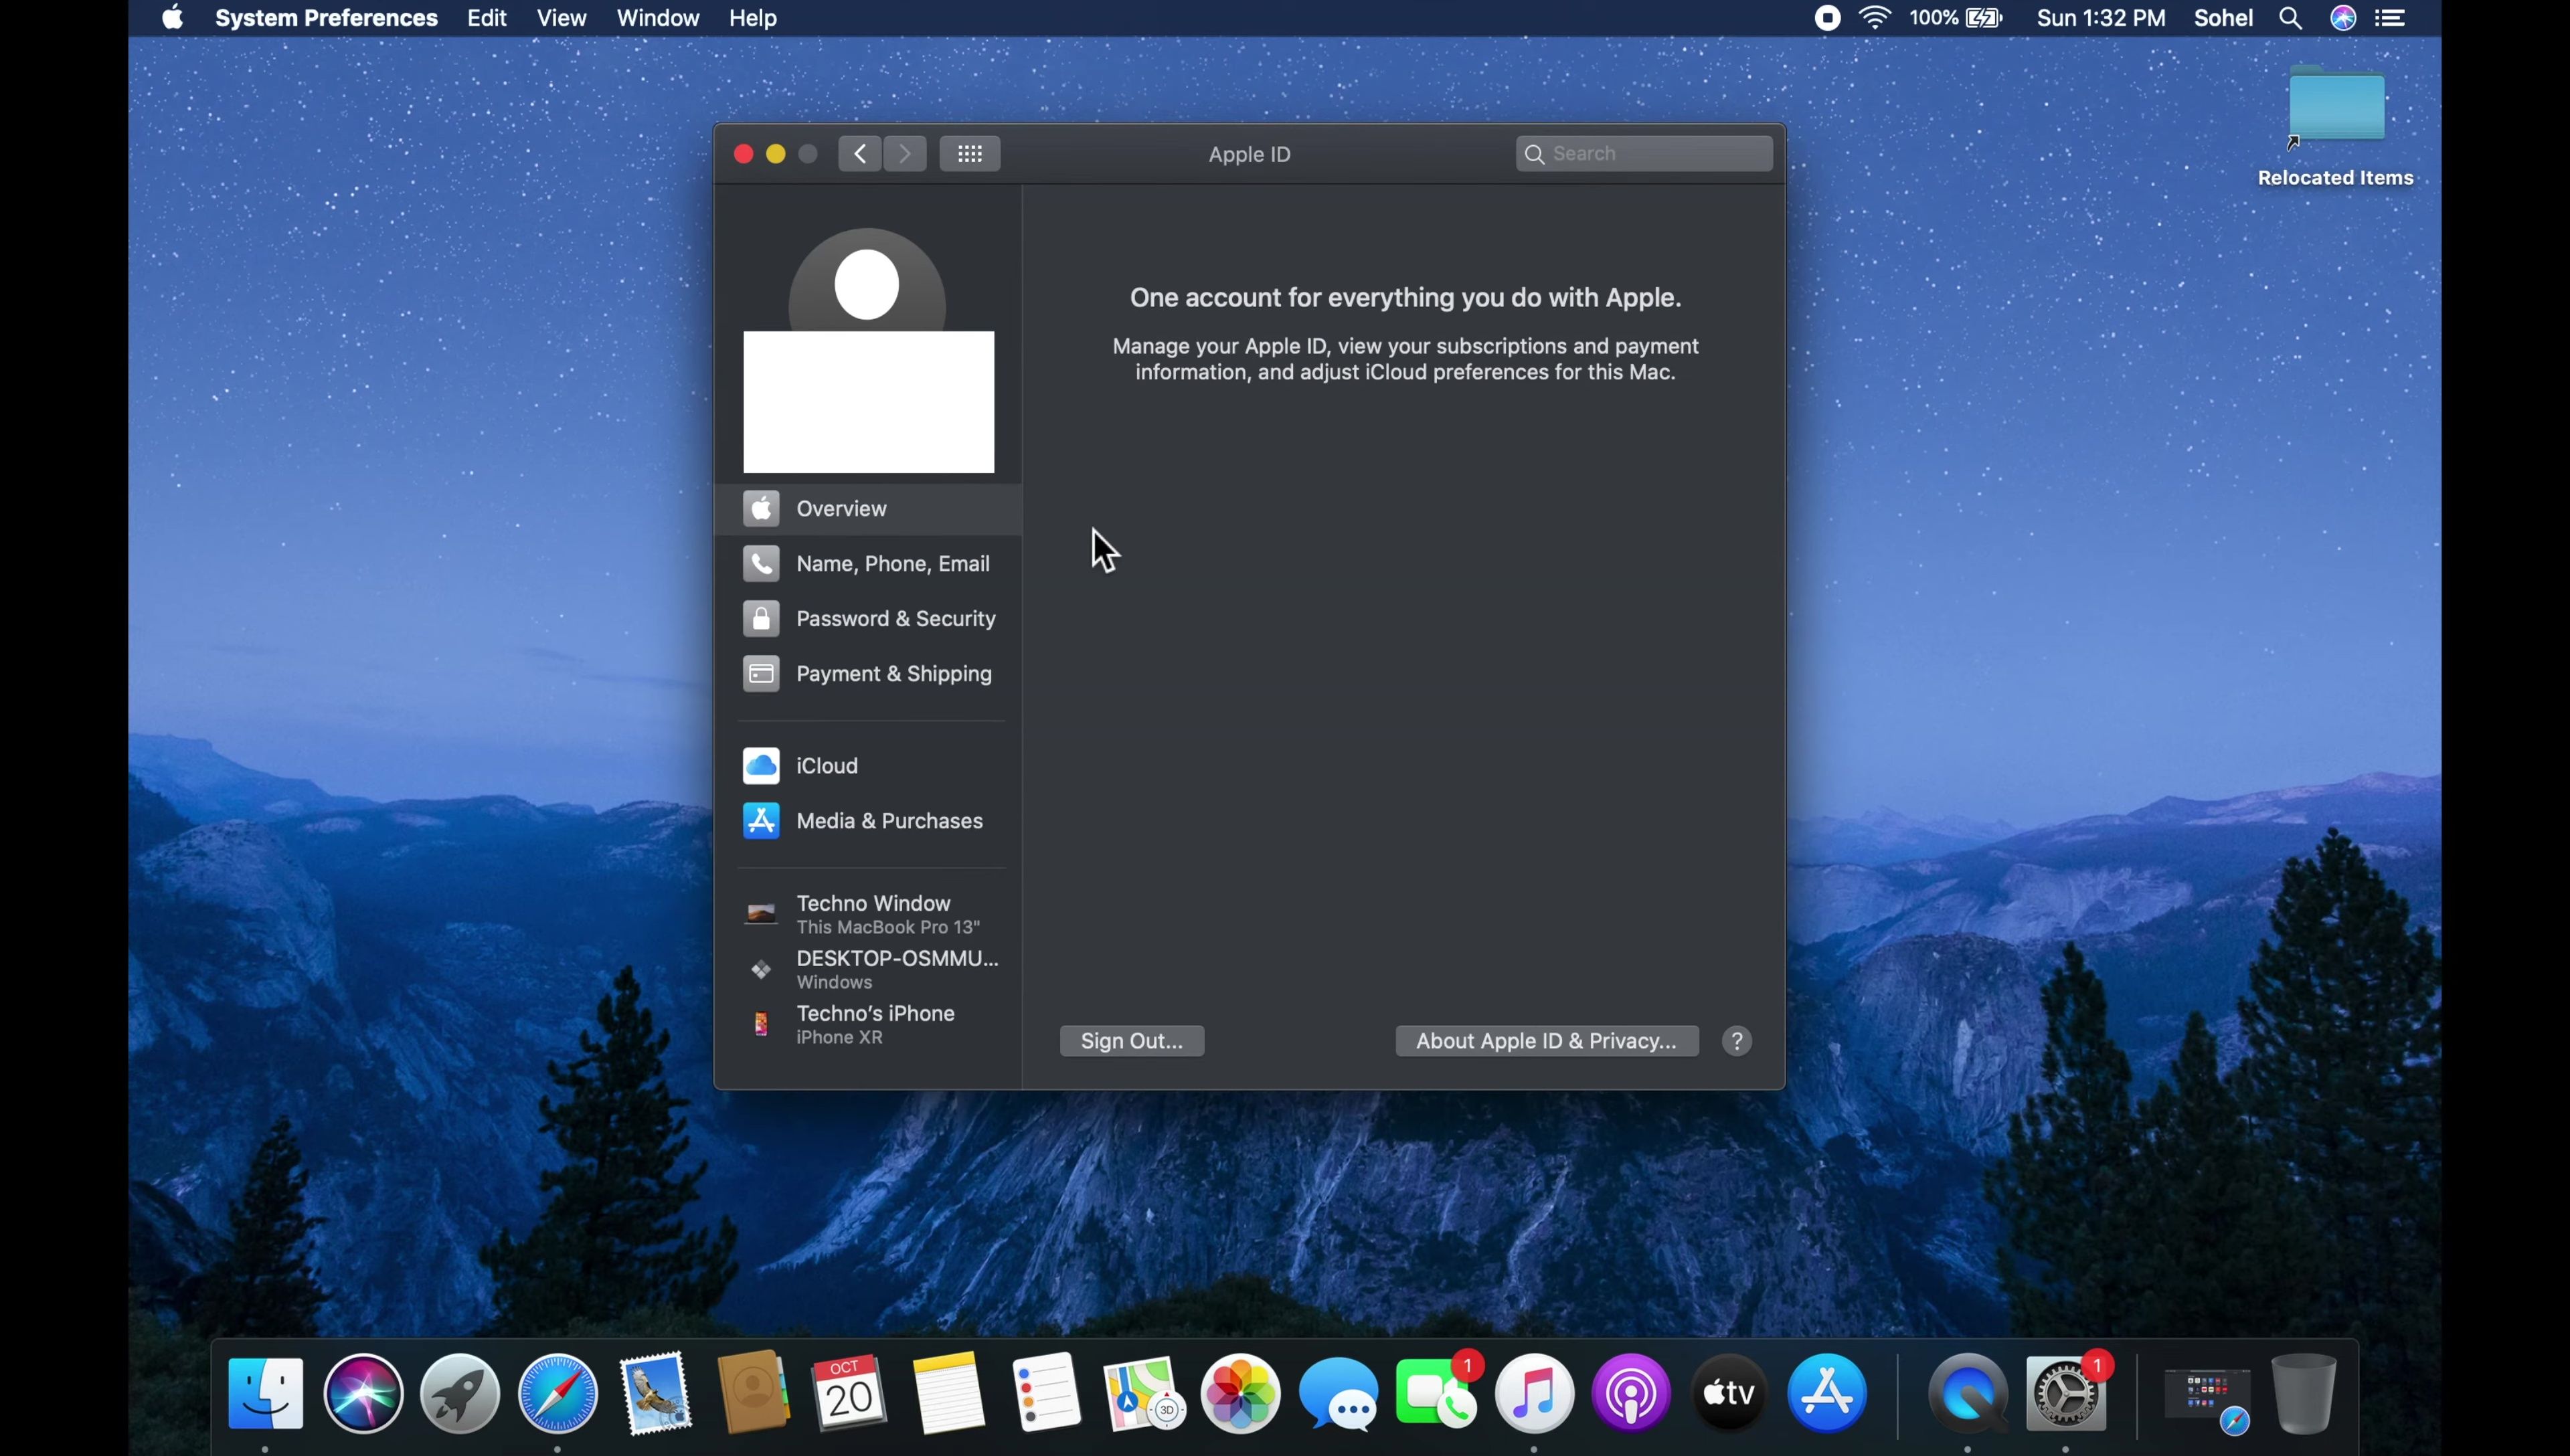Image resolution: width=2570 pixels, height=1456 pixels.
Task: Open the Apple menu
Action: point(173,18)
